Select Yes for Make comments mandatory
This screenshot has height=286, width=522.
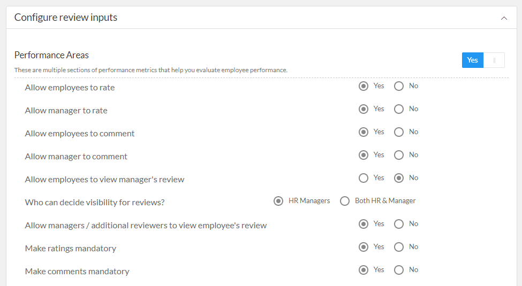click(x=363, y=270)
